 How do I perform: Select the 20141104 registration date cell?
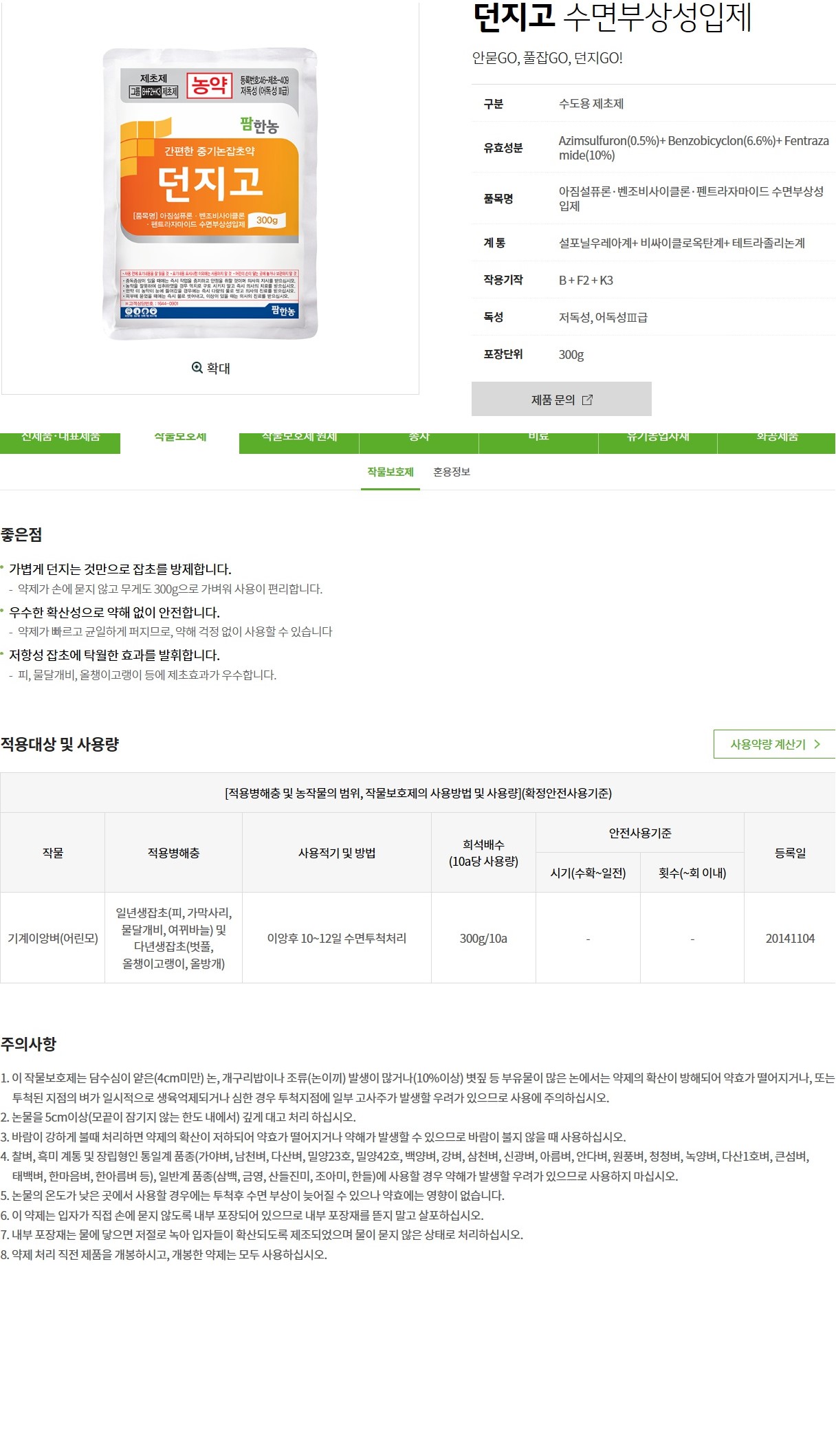[x=790, y=938]
